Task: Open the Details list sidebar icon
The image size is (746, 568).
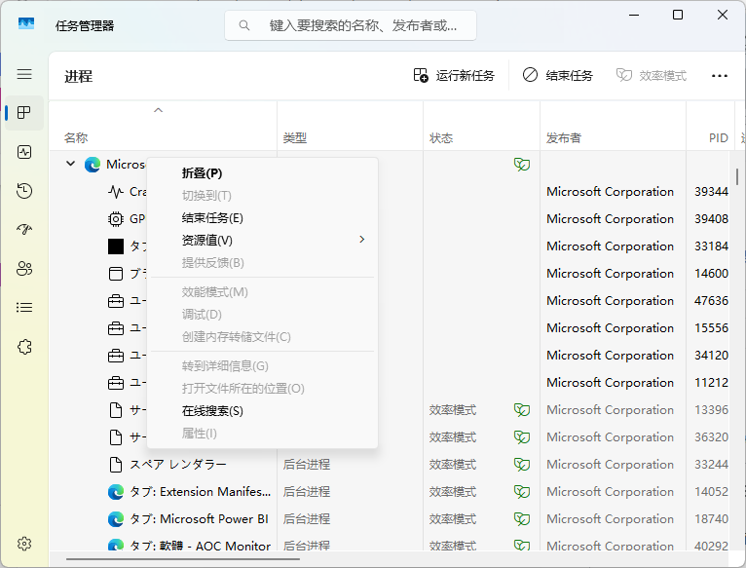Action: pyautogui.click(x=24, y=308)
